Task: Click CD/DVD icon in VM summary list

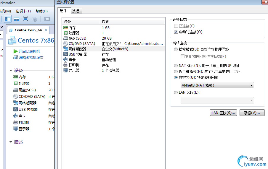Action: coord(16,96)
